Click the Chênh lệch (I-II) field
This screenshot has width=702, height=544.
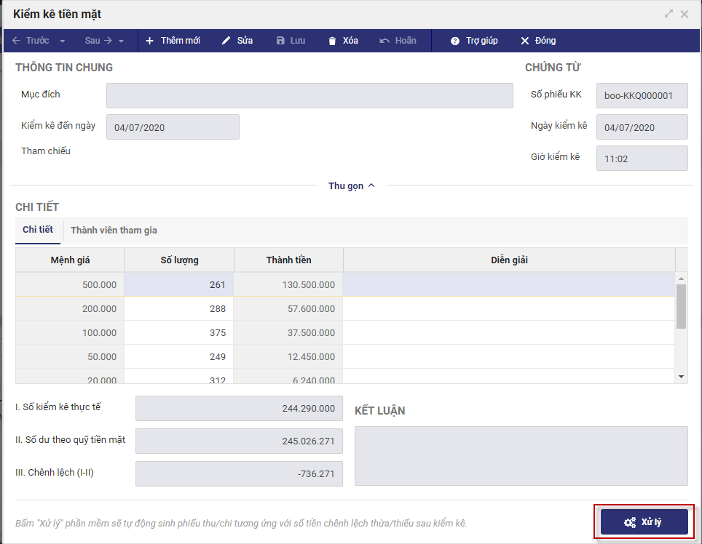click(239, 473)
